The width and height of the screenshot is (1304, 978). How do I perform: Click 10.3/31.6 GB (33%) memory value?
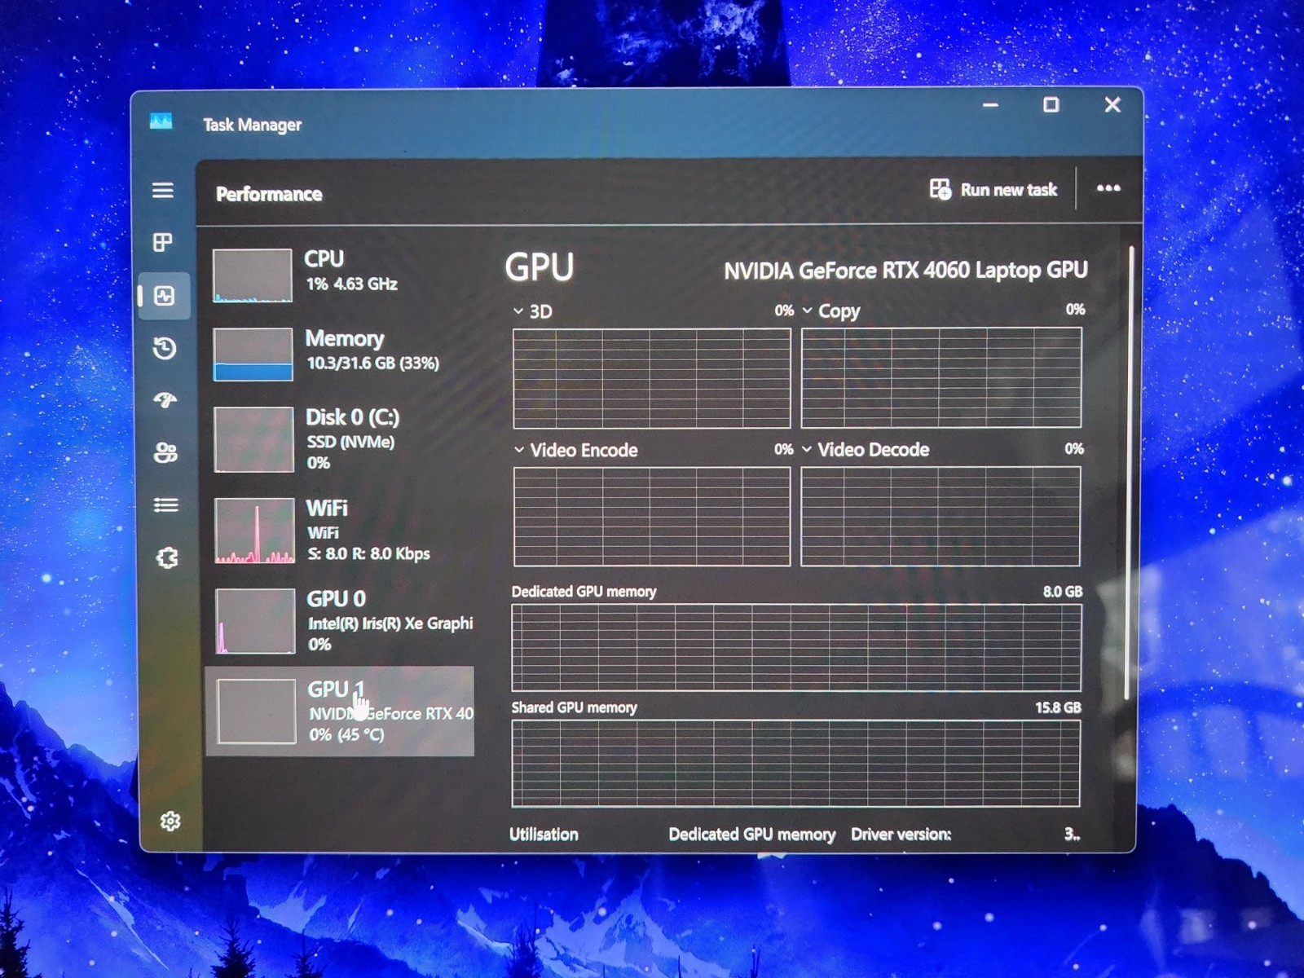[373, 363]
